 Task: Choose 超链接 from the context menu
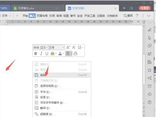(x=62, y=114)
